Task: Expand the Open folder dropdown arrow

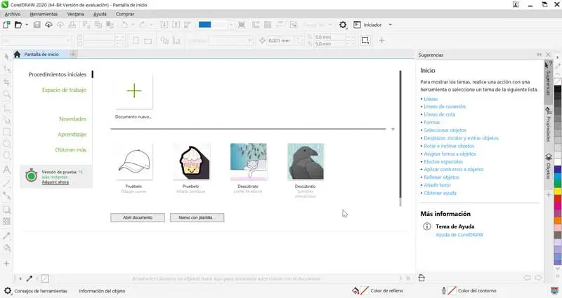Action: point(27,25)
